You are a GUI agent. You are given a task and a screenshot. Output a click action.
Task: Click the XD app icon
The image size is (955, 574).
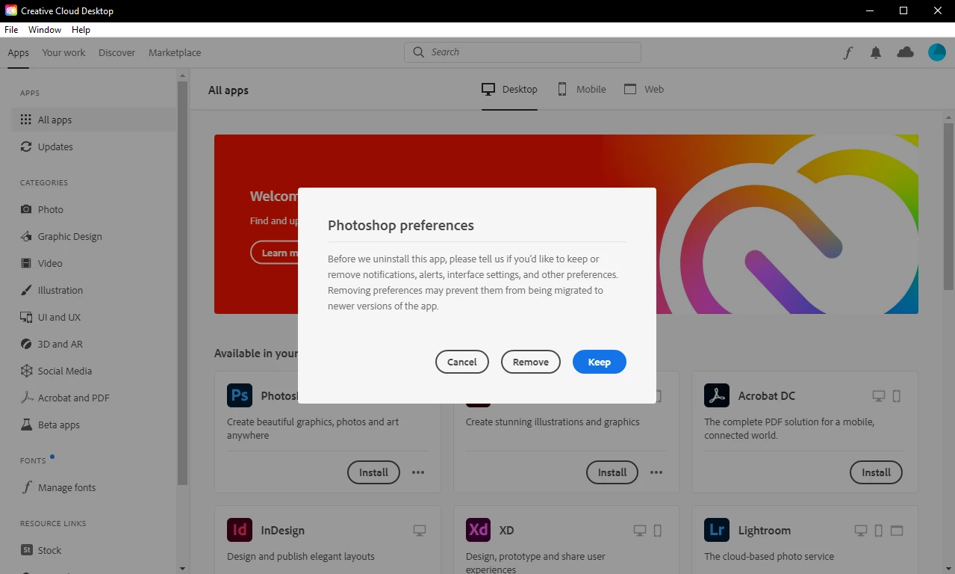(479, 530)
